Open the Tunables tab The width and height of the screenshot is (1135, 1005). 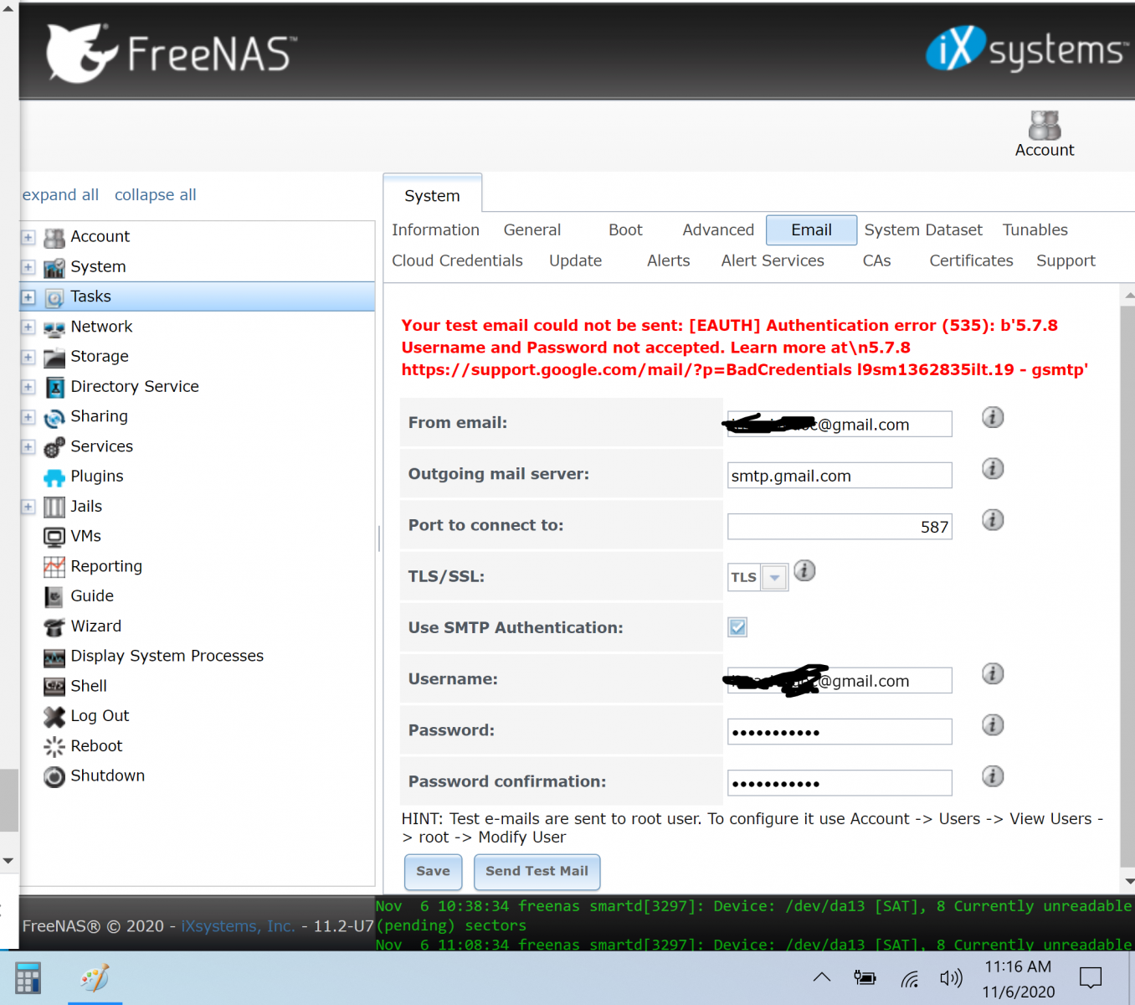click(x=1035, y=229)
